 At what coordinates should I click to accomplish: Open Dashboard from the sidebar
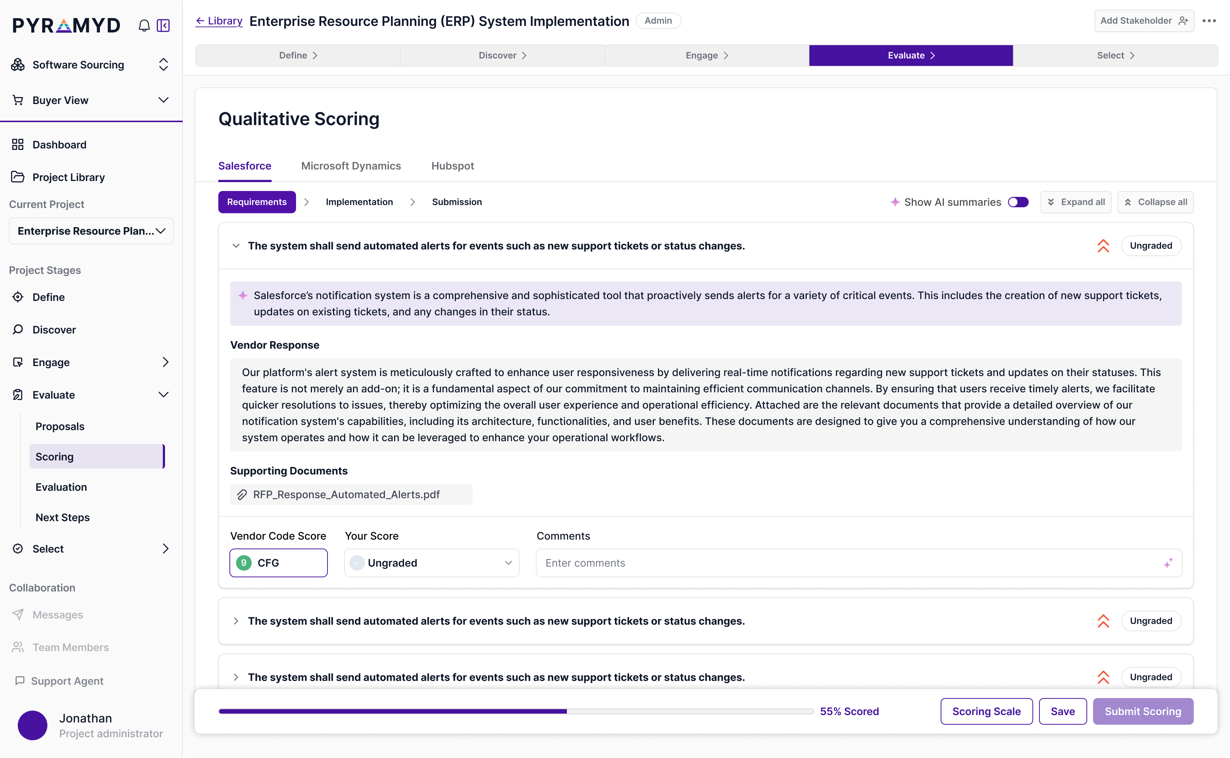[59, 145]
